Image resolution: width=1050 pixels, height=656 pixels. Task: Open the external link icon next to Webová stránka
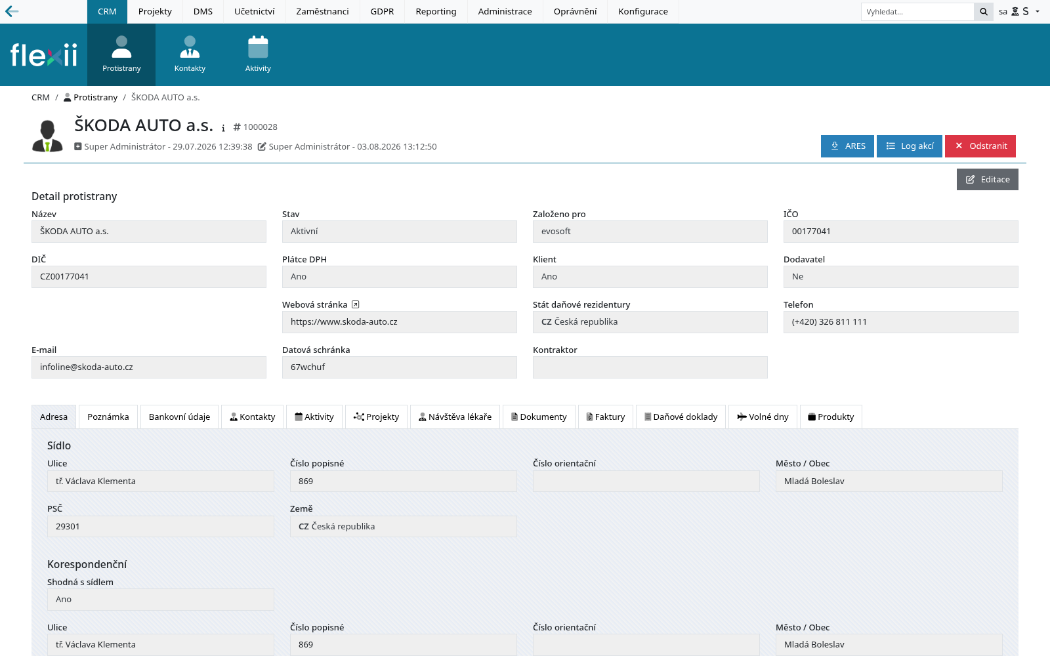356,304
